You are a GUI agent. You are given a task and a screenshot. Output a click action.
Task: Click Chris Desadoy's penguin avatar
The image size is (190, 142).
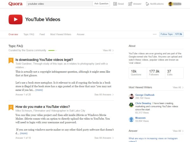point(131,105)
